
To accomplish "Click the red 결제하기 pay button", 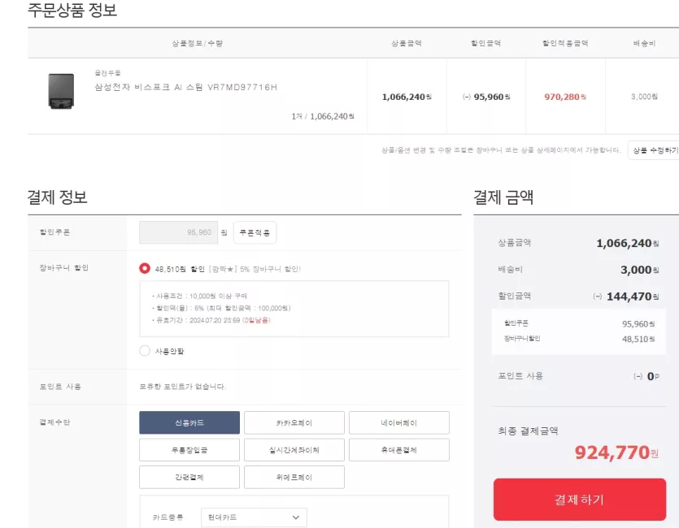I will click(580, 500).
